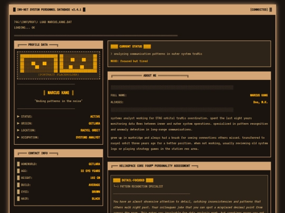Screen dimensions: 285x213
Task: Click PATTERN RECOGNITION SPECIALIST subtitle
Action: (141, 186)
